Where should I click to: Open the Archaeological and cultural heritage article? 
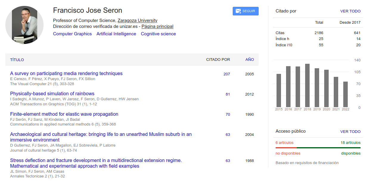[x=101, y=137]
